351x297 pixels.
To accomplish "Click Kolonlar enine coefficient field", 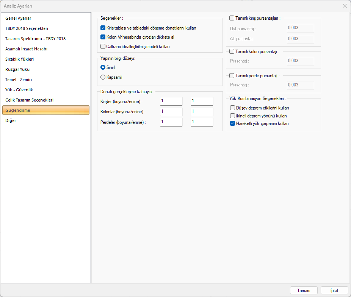I will click(x=202, y=112).
